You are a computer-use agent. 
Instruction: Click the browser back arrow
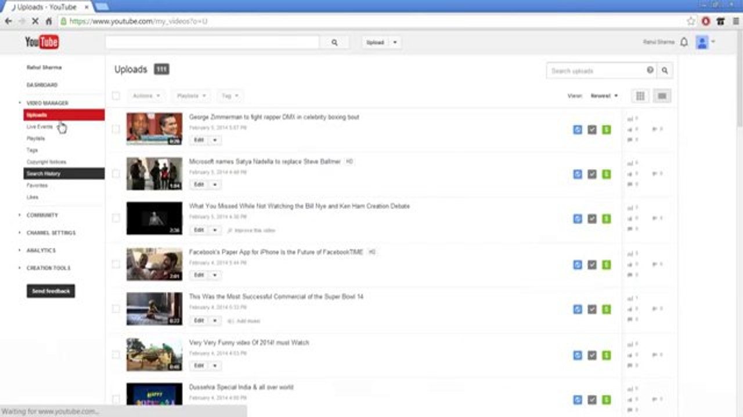pyautogui.click(x=8, y=21)
